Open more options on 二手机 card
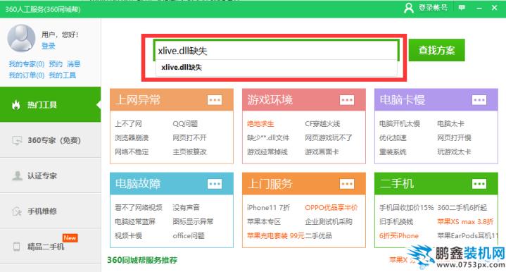The image size is (506, 272). click(479, 184)
